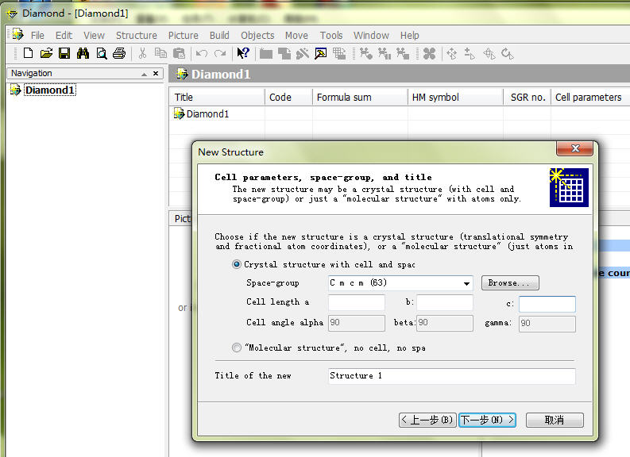Click the Cut scissors icon
The width and height of the screenshot is (630, 457).
coord(142,53)
